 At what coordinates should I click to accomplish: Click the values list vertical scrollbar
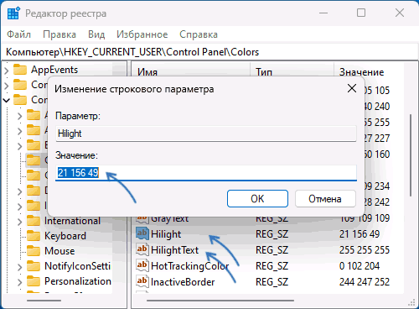[x=411, y=155]
